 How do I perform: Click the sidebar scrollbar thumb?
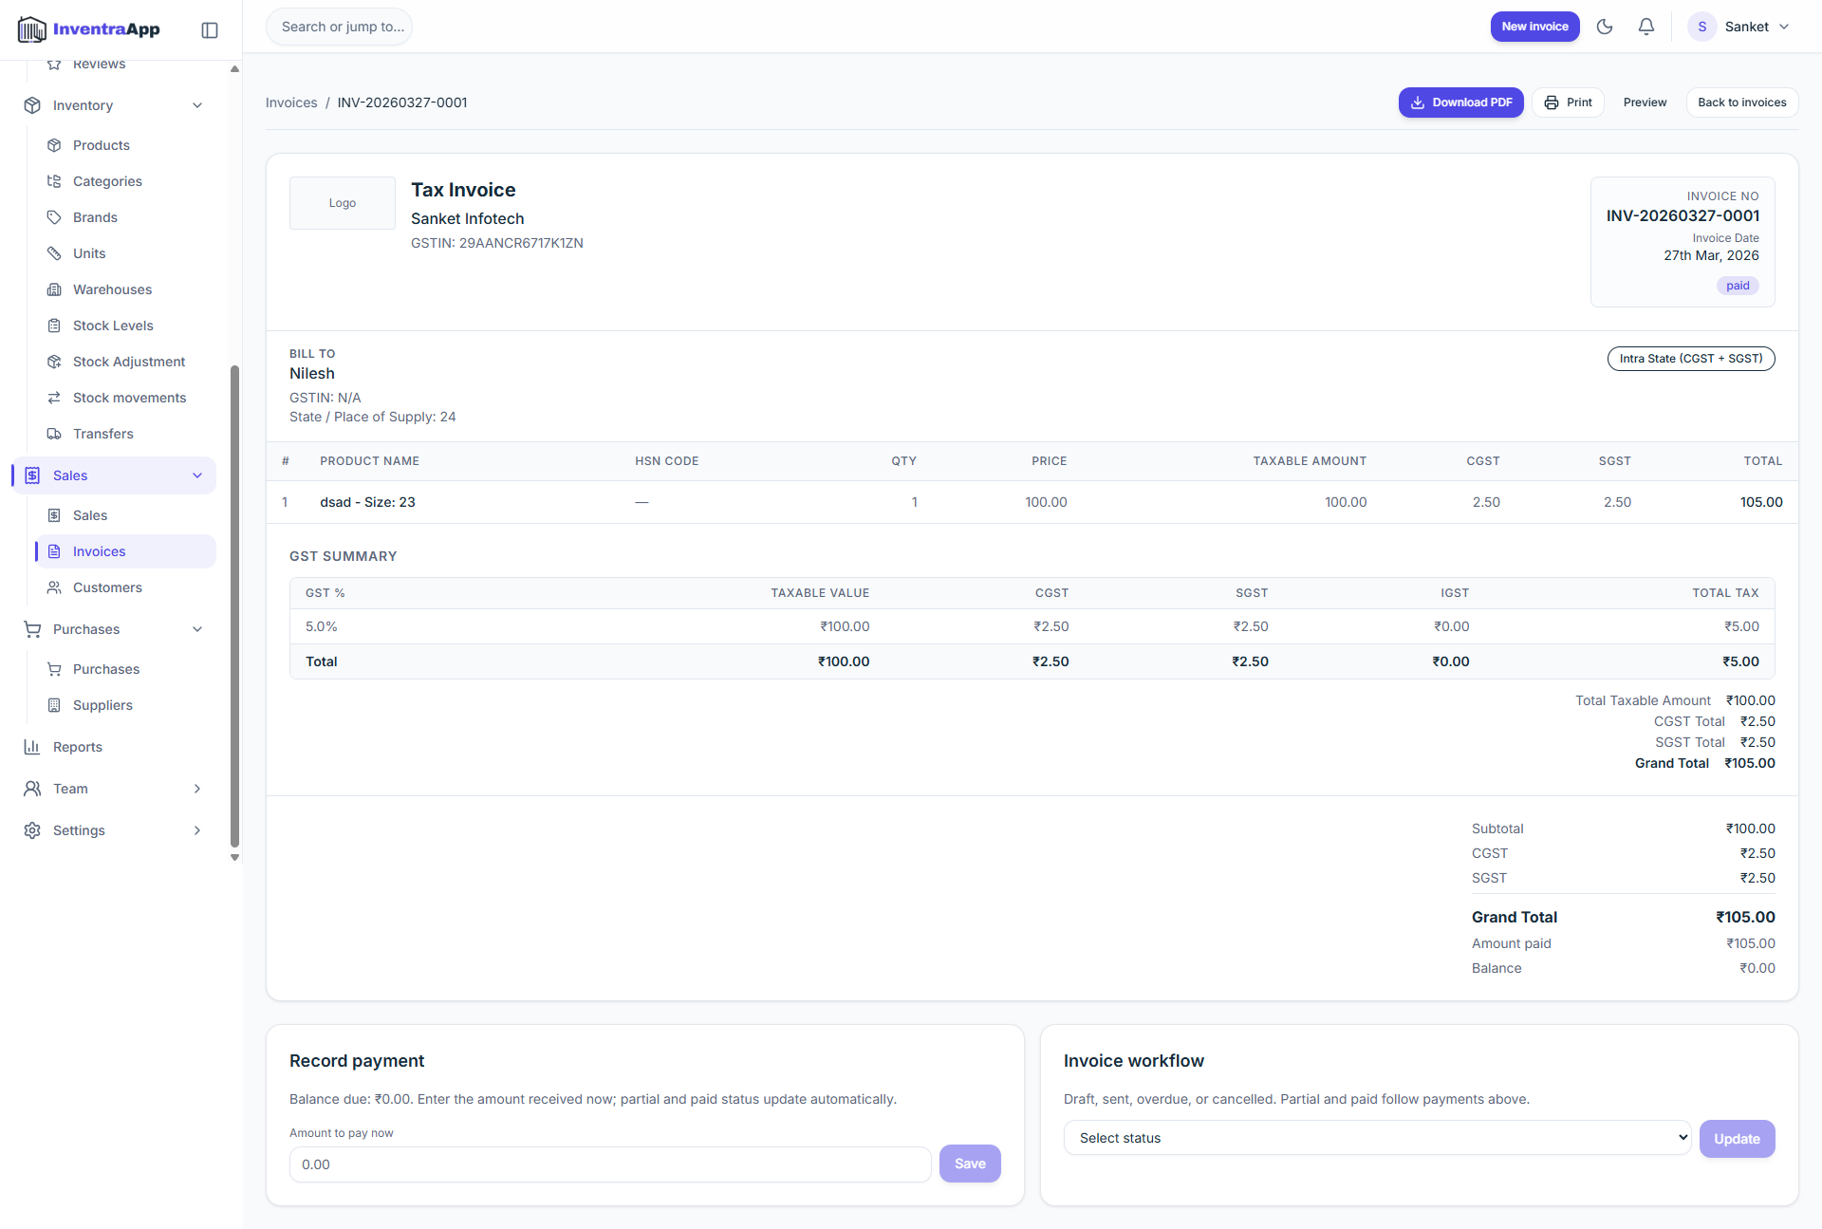[234, 605]
